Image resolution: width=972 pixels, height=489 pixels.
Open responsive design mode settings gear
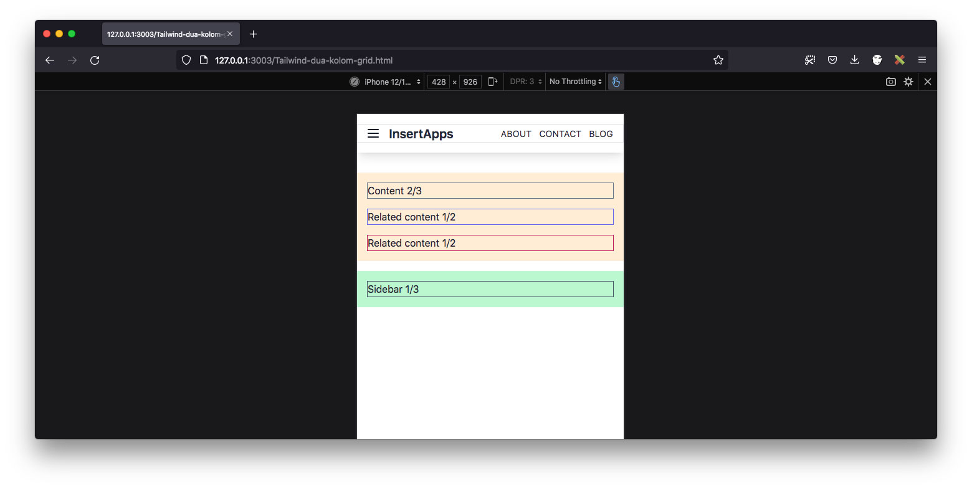908,82
